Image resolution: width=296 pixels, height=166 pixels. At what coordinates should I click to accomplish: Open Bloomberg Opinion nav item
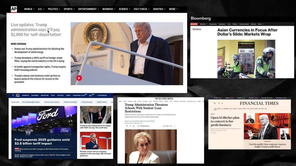pyautogui.click(x=253, y=24)
